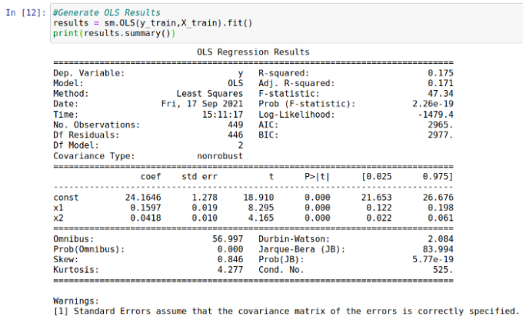
Task: Click Log-Likelihood value -1479.4
Action: click(x=435, y=115)
